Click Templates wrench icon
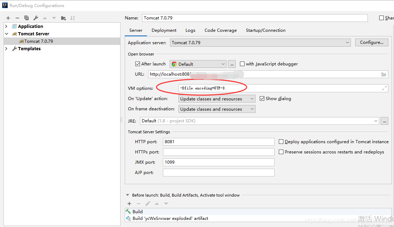Viewport: 394px width, 227px height. 14,48
